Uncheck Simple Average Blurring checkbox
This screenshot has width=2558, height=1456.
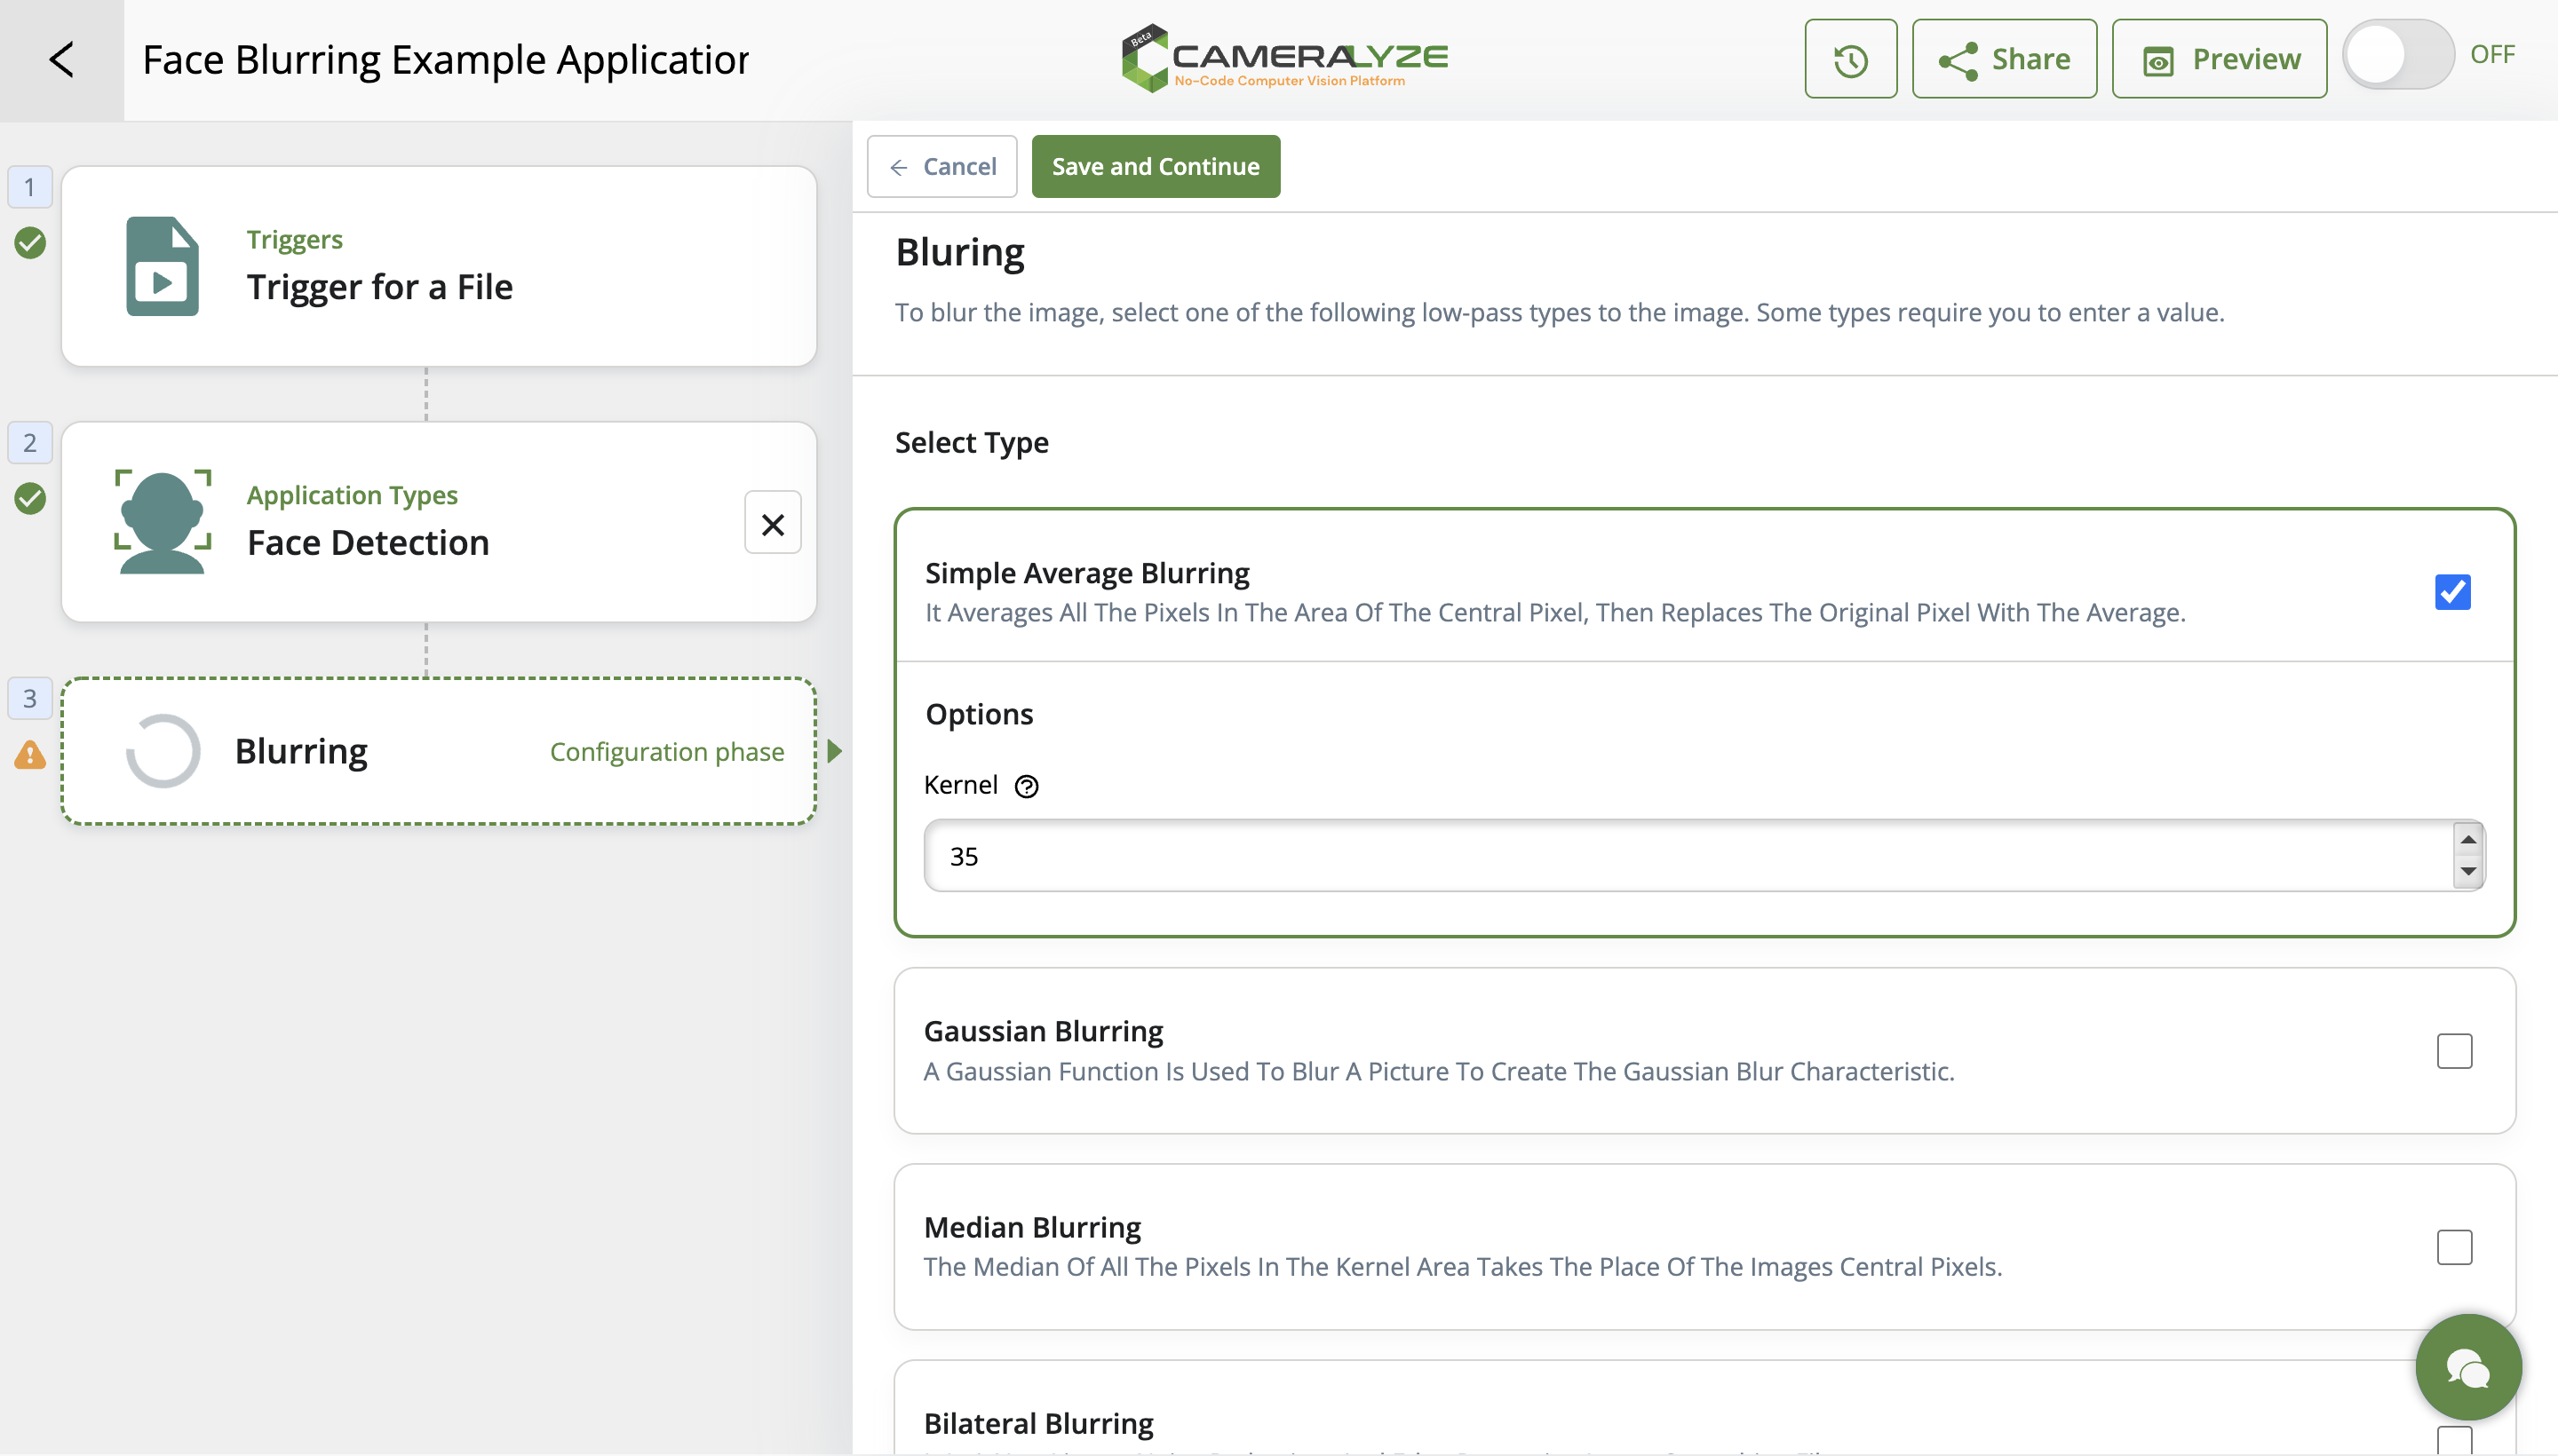click(x=2452, y=592)
